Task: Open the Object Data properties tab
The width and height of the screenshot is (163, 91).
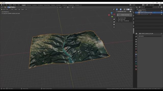Action: click(x=136, y=64)
